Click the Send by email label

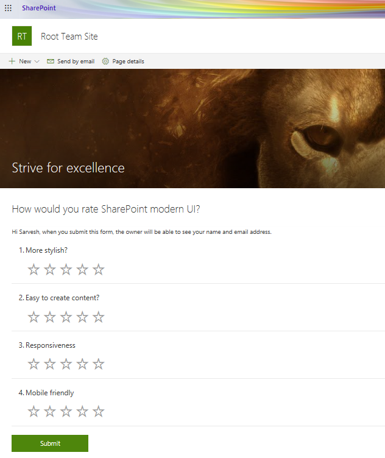click(76, 62)
